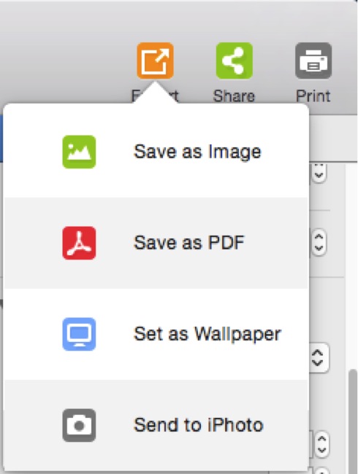Click the Print label under printer icon
The image size is (358, 474).
tap(313, 96)
